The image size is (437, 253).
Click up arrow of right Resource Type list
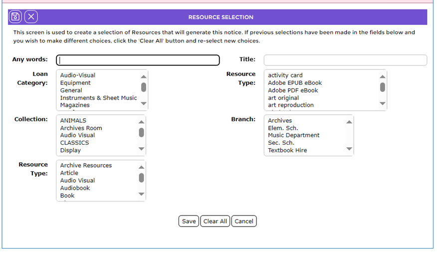coord(382,77)
